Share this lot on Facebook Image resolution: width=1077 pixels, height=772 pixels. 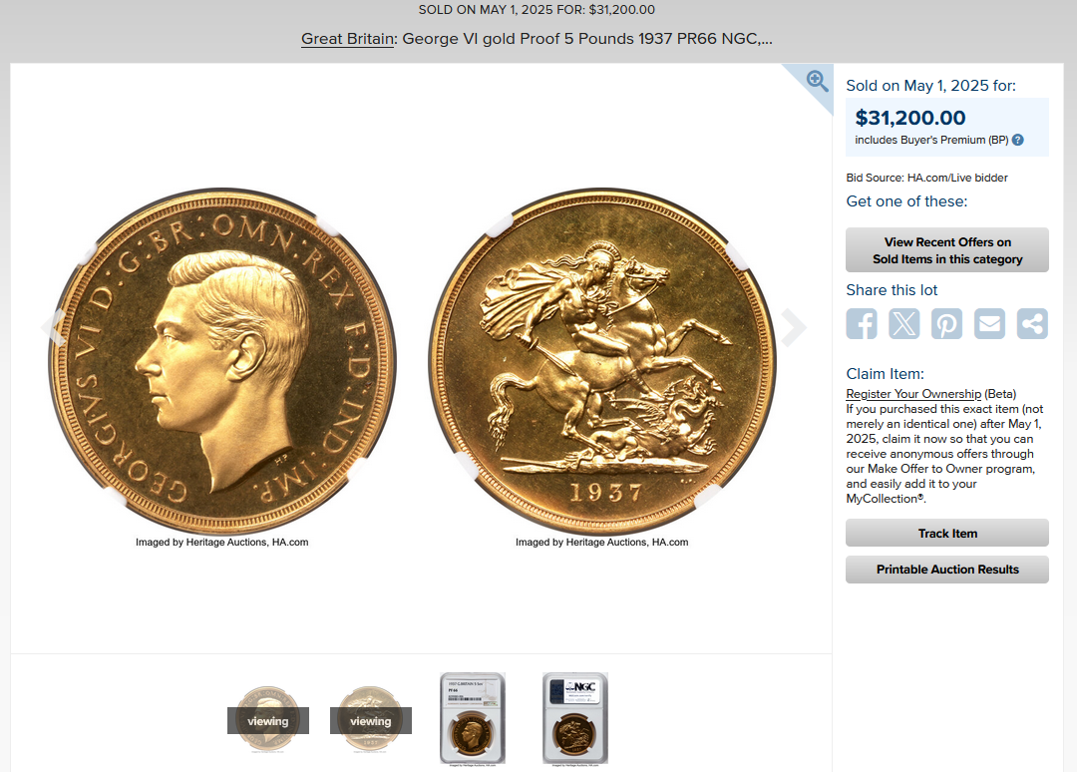(x=862, y=323)
